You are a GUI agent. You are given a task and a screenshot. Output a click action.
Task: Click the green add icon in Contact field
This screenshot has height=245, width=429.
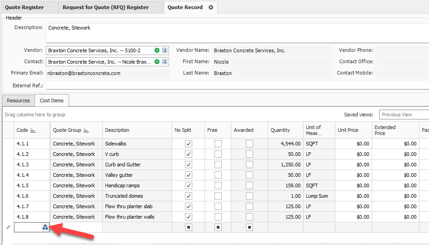(157, 62)
